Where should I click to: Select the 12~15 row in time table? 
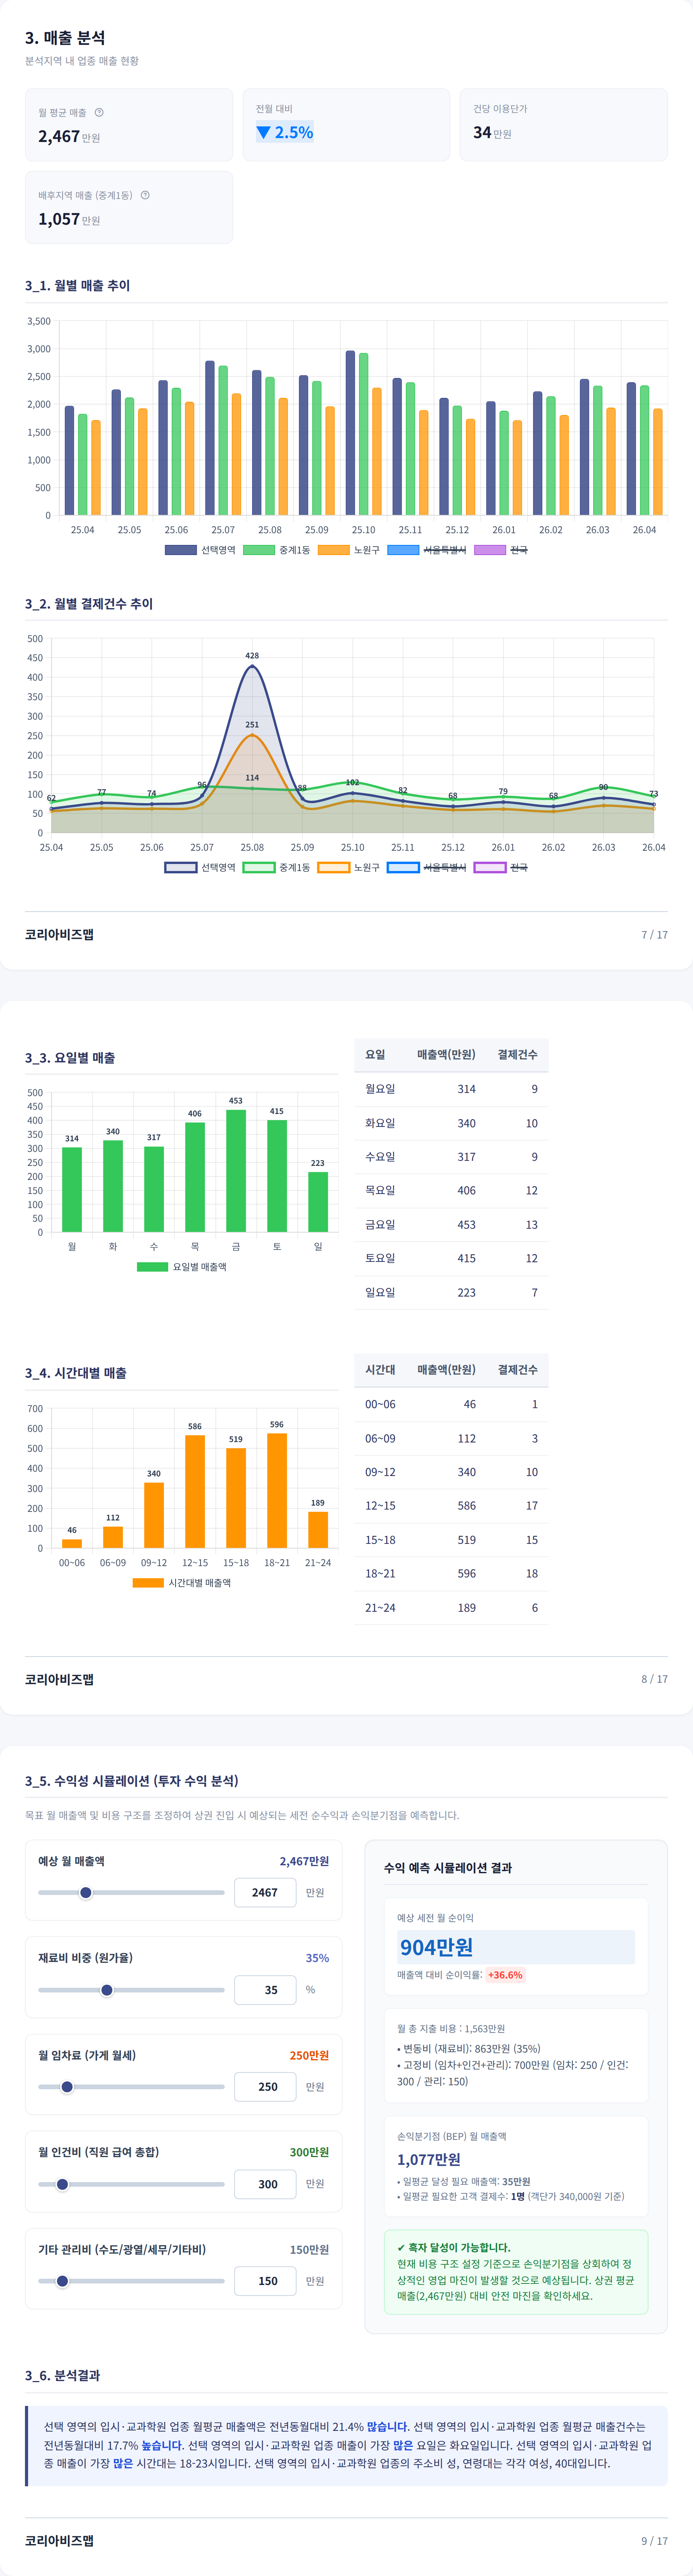click(x=451, y=1506)
